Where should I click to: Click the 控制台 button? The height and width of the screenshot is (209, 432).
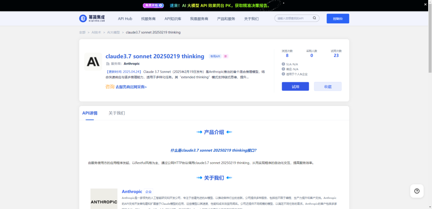click(x=338, y=19)
